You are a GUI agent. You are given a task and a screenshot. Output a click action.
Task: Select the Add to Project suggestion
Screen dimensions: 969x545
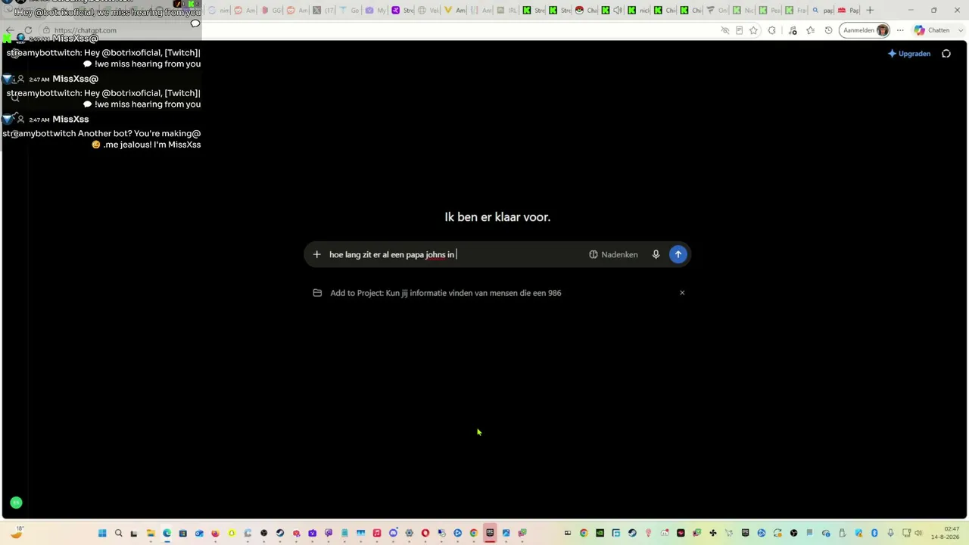[x=445, y=293]
